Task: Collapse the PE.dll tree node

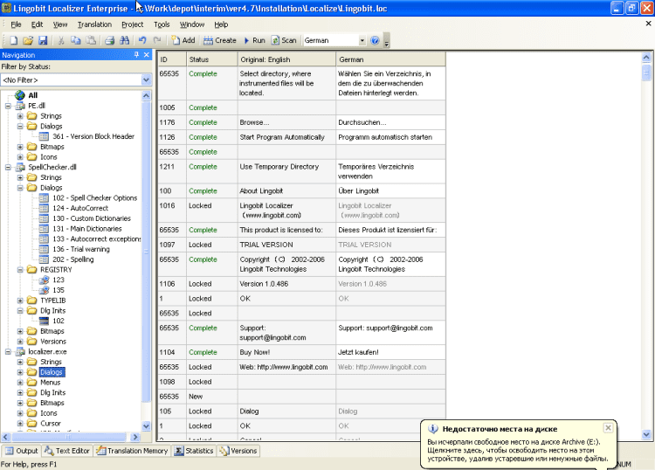Action: [8, 106]
